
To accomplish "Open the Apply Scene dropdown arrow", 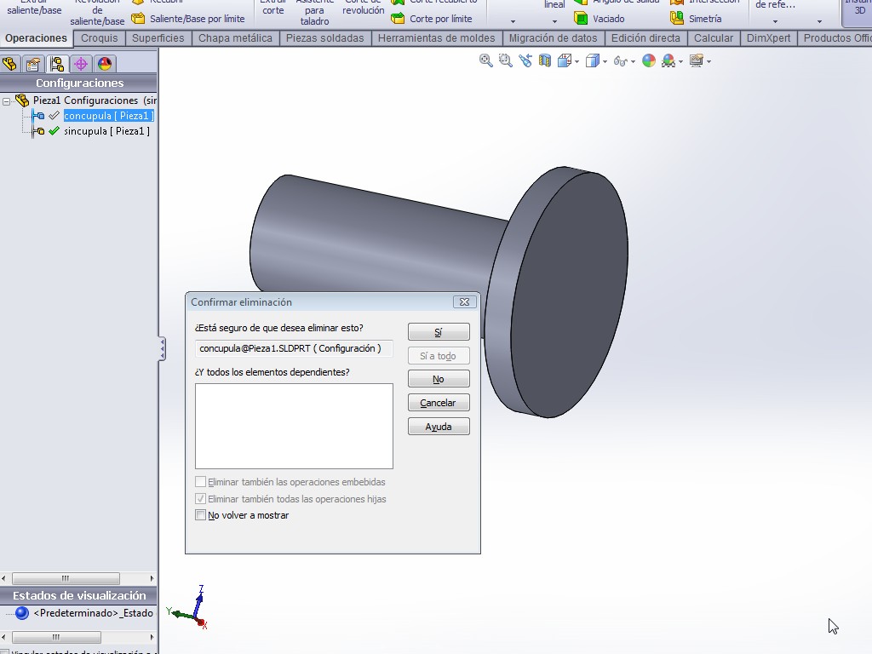I will point(680,61).
